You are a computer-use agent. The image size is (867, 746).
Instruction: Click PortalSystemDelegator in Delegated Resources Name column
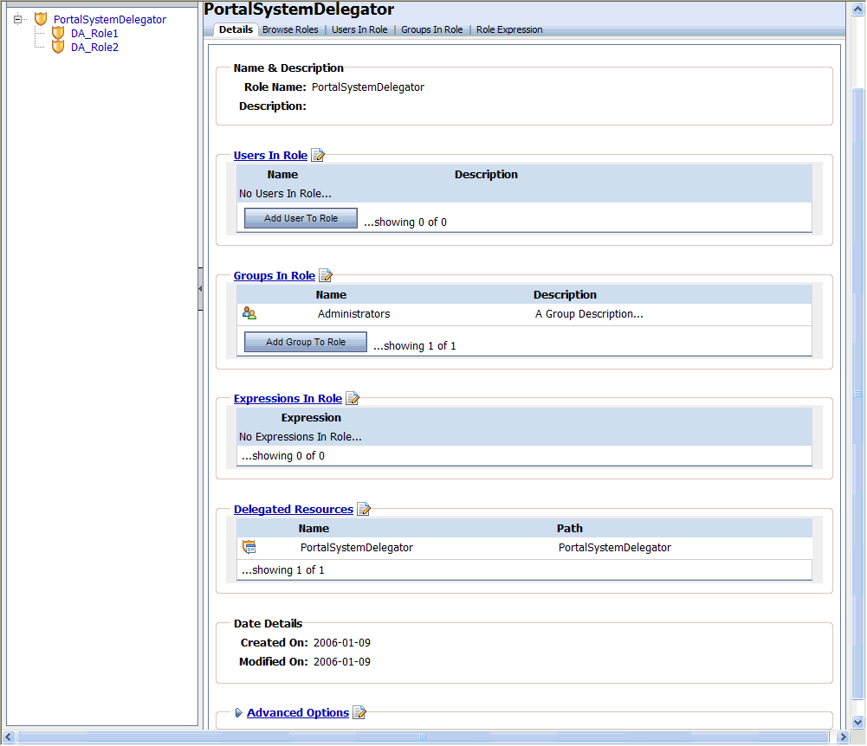[357, 548]
